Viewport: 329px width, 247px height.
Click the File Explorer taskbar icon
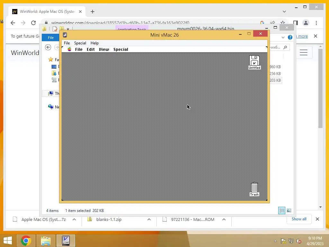click(46, 241)
